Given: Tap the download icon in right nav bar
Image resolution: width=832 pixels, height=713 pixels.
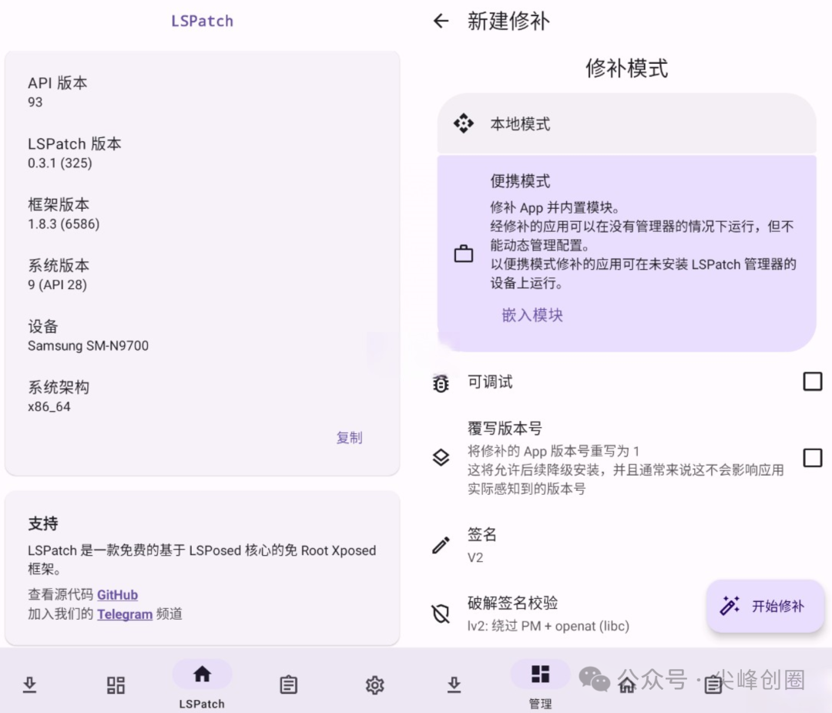Looking at the screenshot, I should 454,684.
